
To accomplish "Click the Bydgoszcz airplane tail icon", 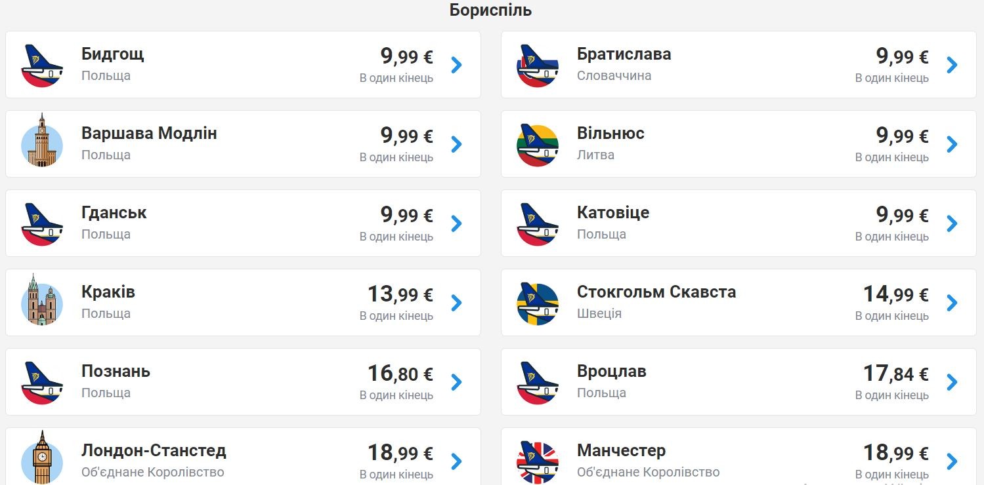I will point(42,65).
